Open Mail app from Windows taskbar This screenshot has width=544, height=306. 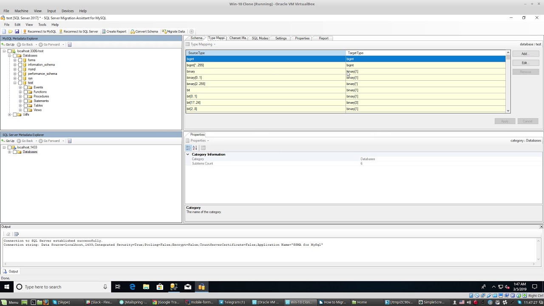pyautogui.click(x=187, y=287)
